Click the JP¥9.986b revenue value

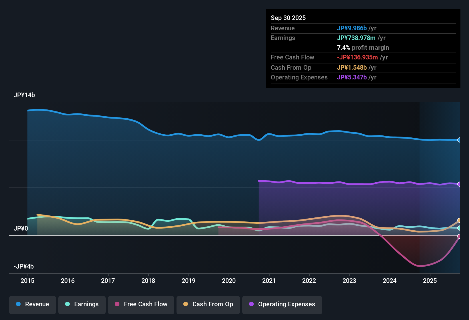352,28
